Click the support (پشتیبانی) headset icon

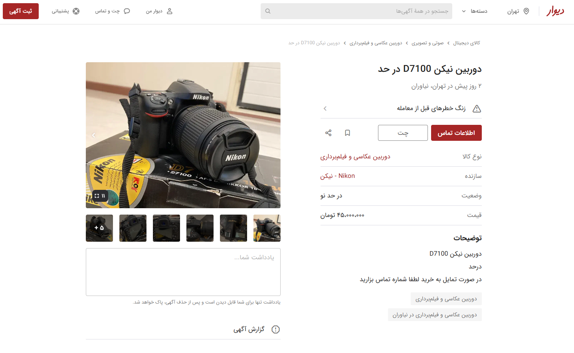[75, 11]
